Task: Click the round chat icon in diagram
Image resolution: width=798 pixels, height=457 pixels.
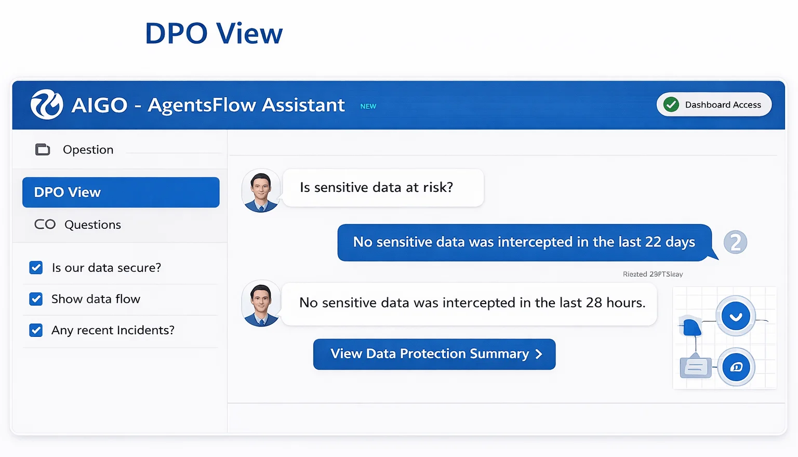Action: [x=736, y=367]
